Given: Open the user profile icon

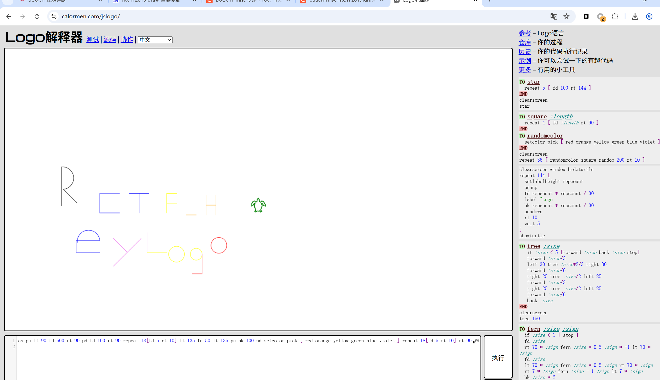Looking at the screenshot, I should click(x=649, y=16).
